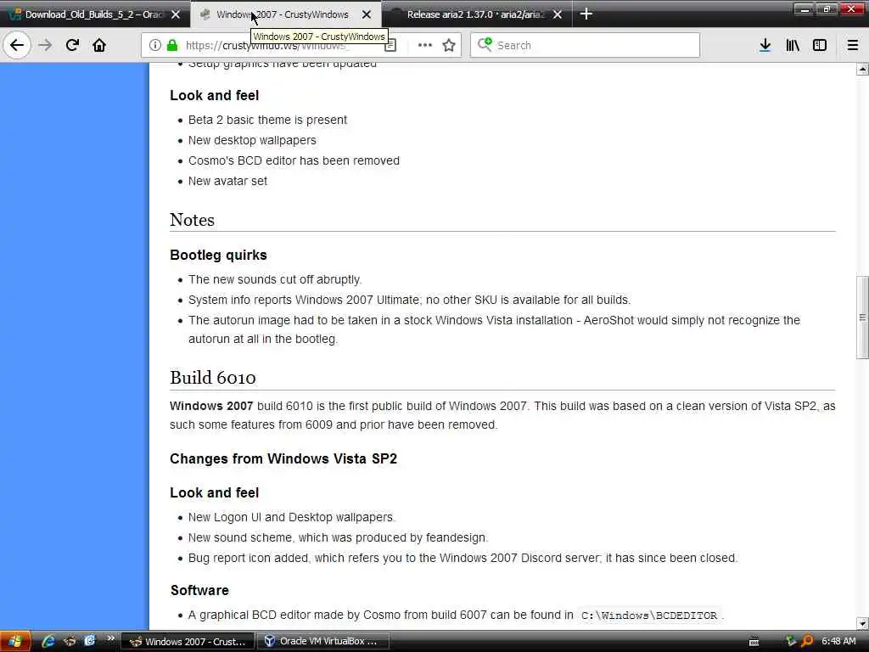Click the line about System info reports

click(409, 300)
